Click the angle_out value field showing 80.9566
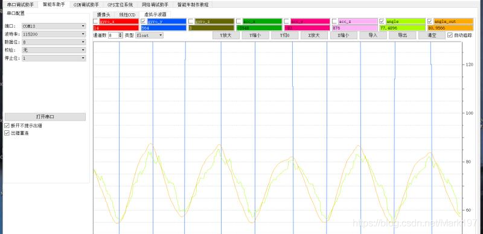The image size is (483, 234). (x=450, y=28)
